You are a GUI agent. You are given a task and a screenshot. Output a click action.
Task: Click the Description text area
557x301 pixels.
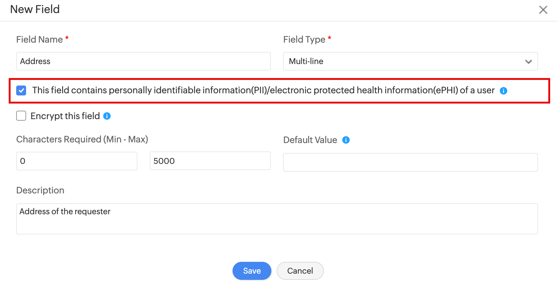click(x=277, y=219)
